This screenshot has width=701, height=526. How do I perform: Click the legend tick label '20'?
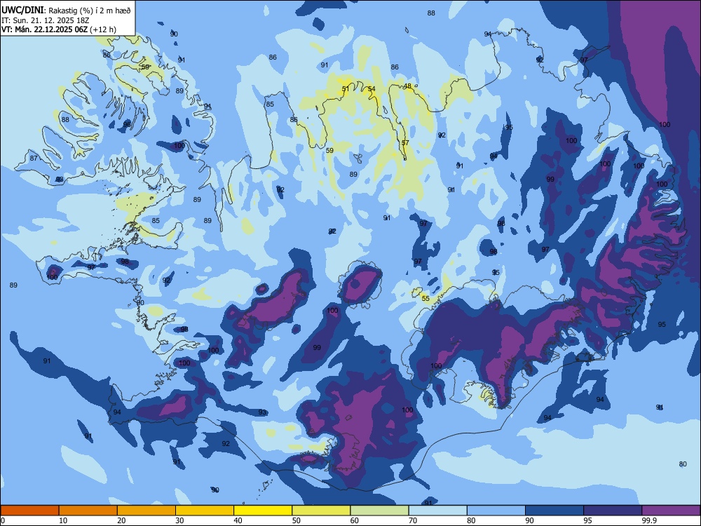point(121,520)
